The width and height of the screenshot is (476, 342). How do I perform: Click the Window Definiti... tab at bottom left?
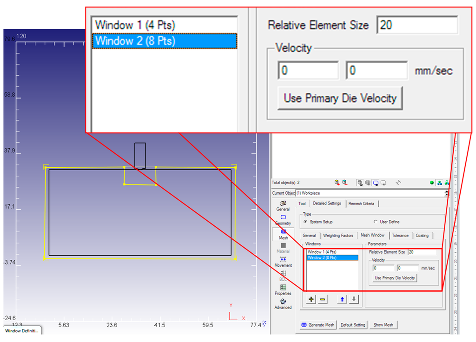pyautogui.click(x=22, y=331)
